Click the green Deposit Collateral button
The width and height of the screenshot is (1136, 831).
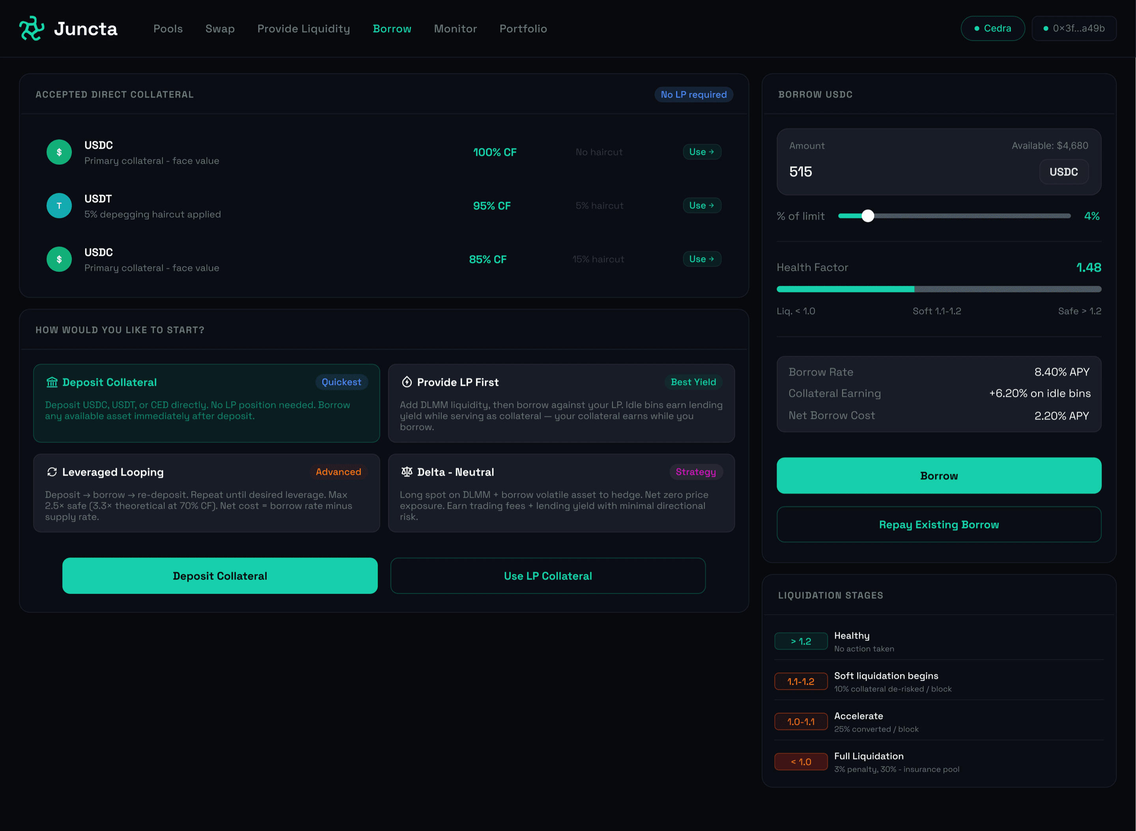click(x=220, y=576)
